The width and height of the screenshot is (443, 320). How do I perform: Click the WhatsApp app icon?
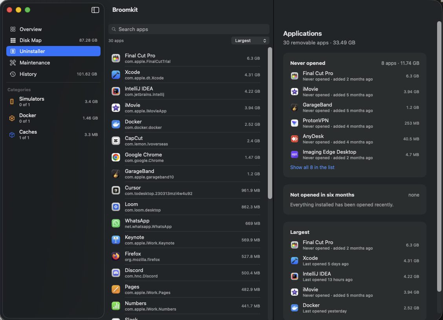116,223
